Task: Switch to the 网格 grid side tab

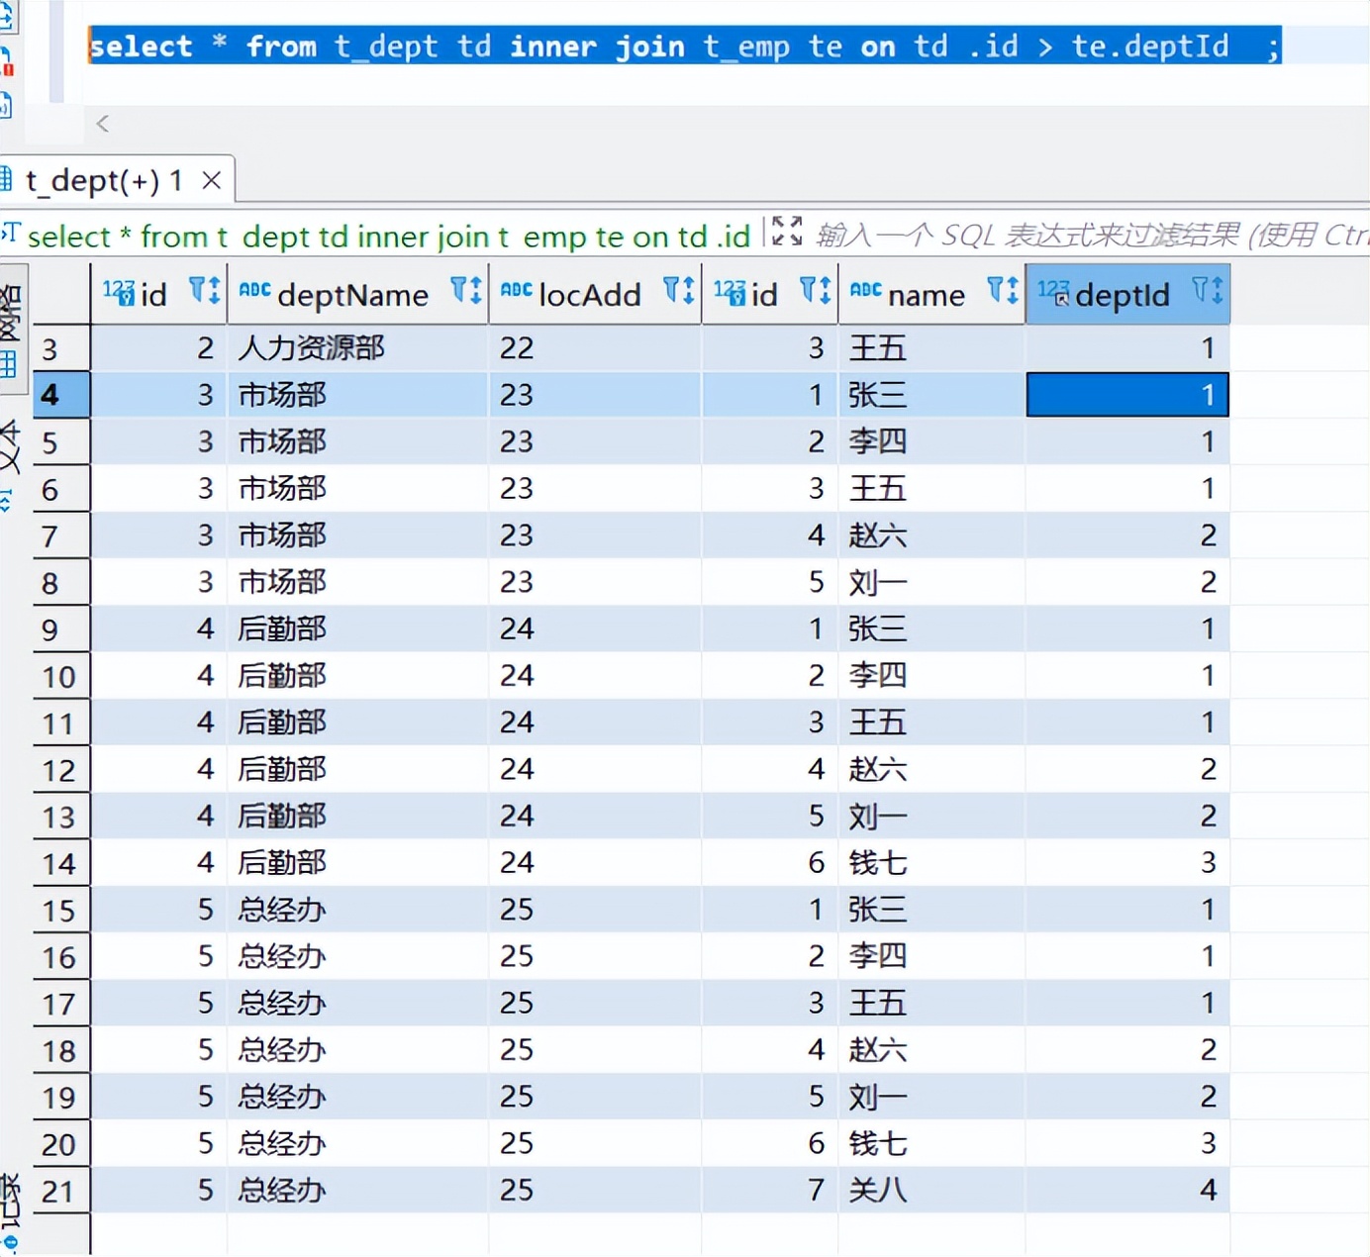Action: click(10, 332)
